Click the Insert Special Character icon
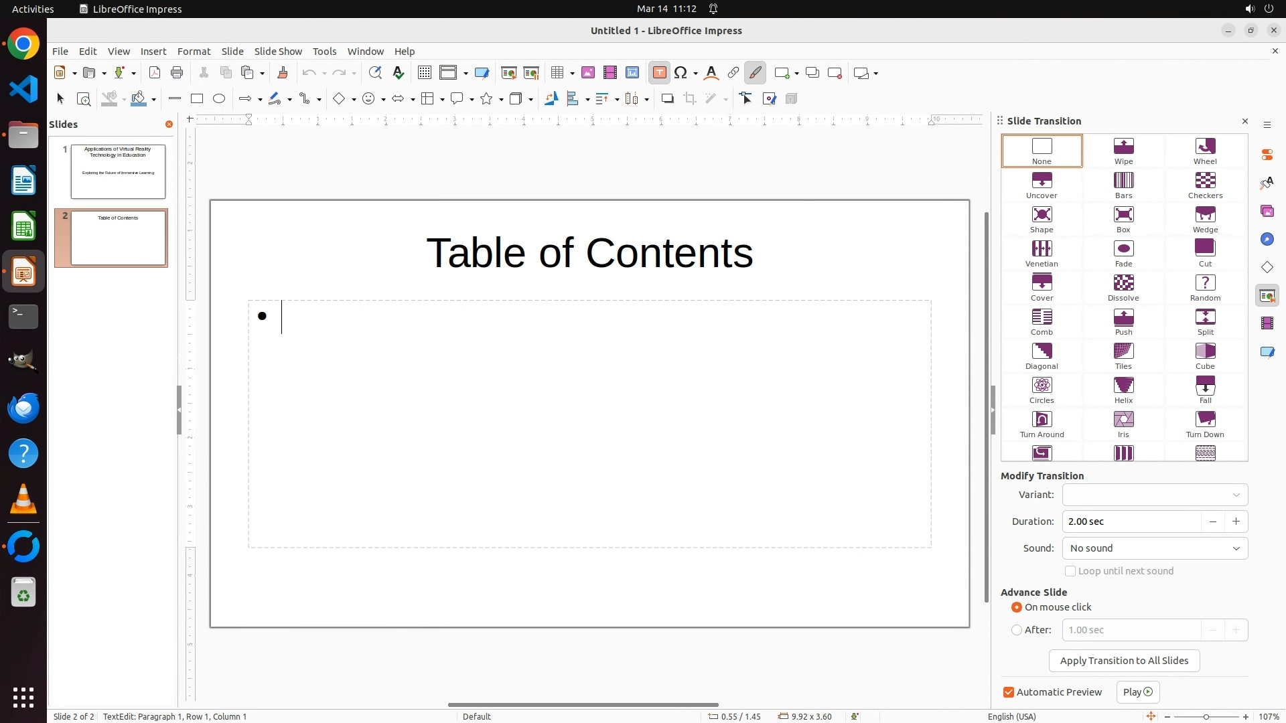 pos(681,73)
